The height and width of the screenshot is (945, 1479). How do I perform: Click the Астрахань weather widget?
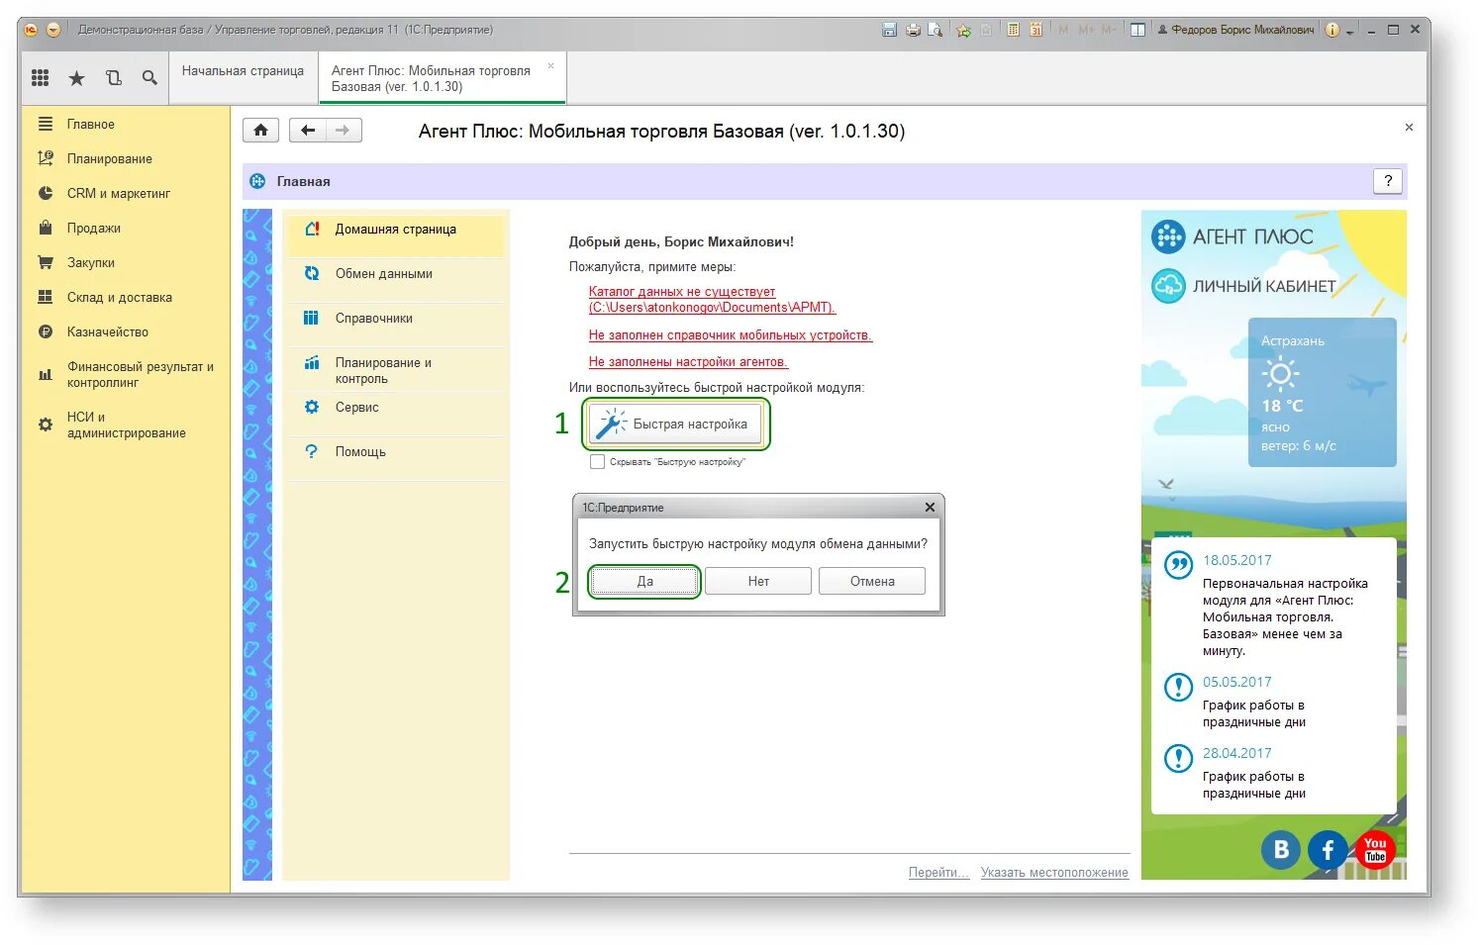tap(1322, 392)
